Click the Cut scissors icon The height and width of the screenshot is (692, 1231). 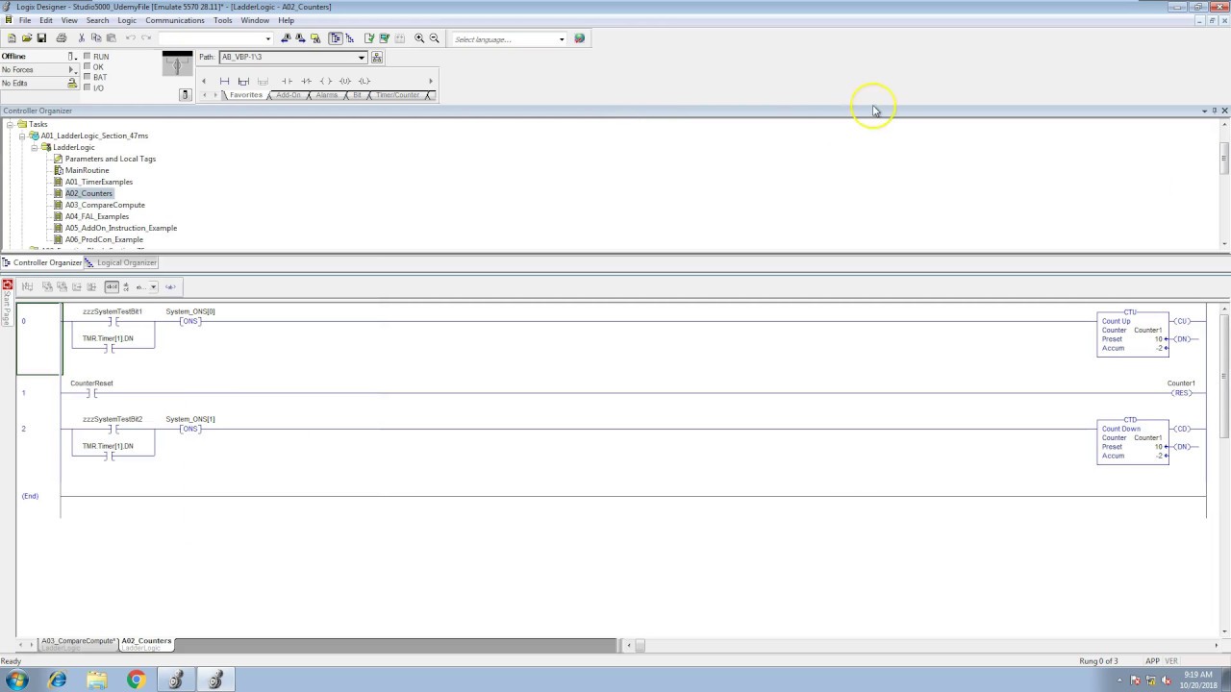(x=81, y=38)
